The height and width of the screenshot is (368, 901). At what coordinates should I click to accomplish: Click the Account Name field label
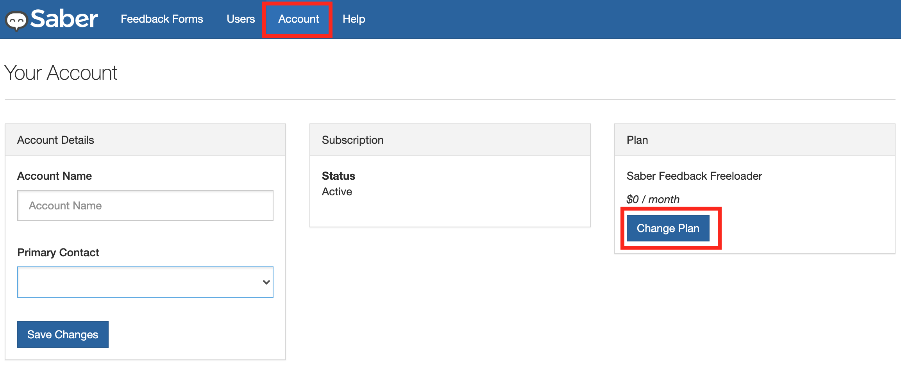point(54,176)
